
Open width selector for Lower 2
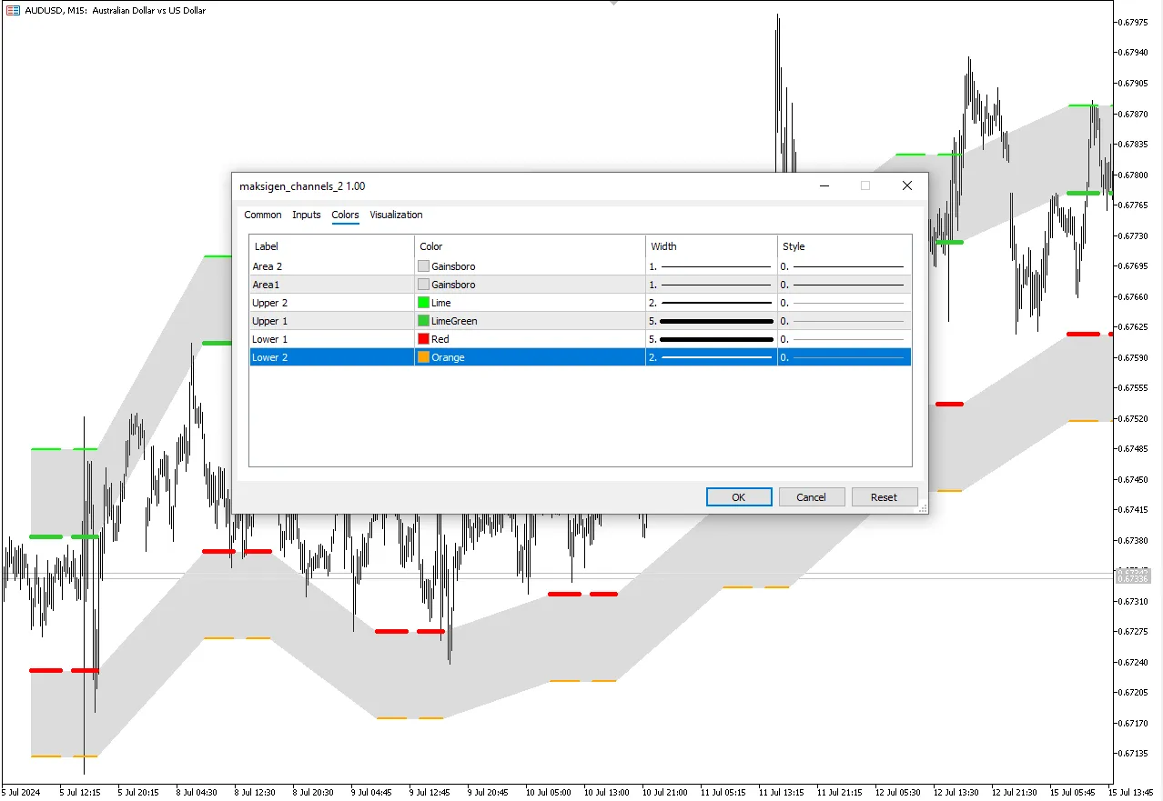[712, 357]
